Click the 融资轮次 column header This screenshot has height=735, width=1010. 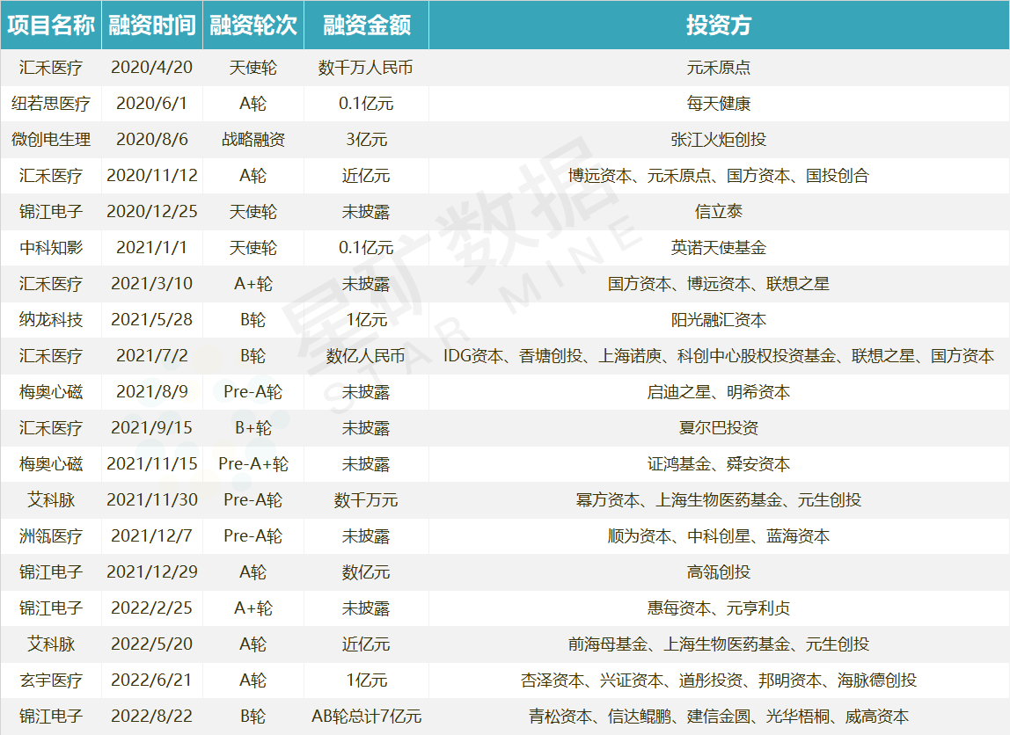coord(253,25)
